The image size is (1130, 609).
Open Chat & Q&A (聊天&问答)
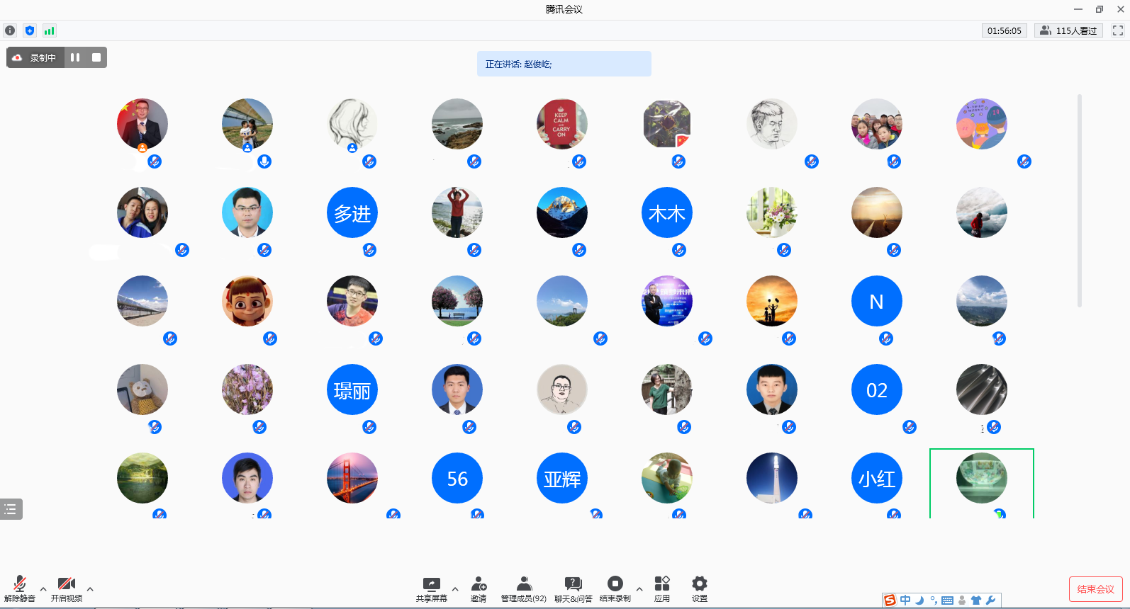[x=573, y=588]
